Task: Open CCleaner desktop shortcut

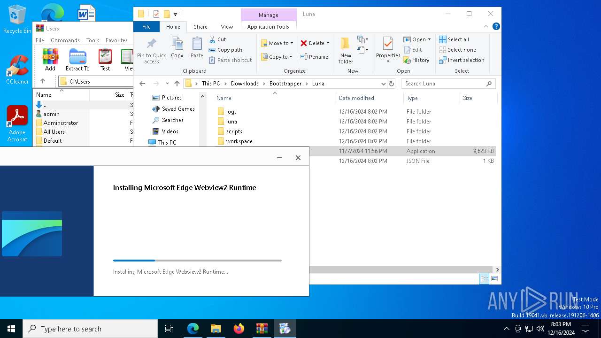Action: pos(17,69)
